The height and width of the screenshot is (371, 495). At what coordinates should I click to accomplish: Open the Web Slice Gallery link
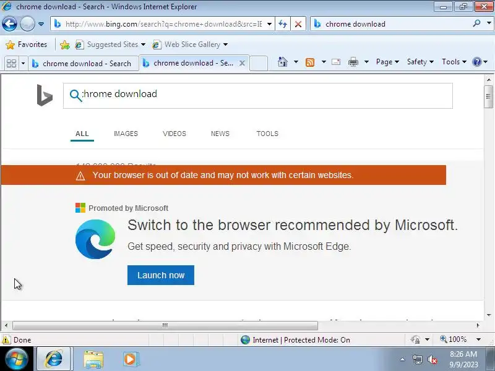coord(190,45)
